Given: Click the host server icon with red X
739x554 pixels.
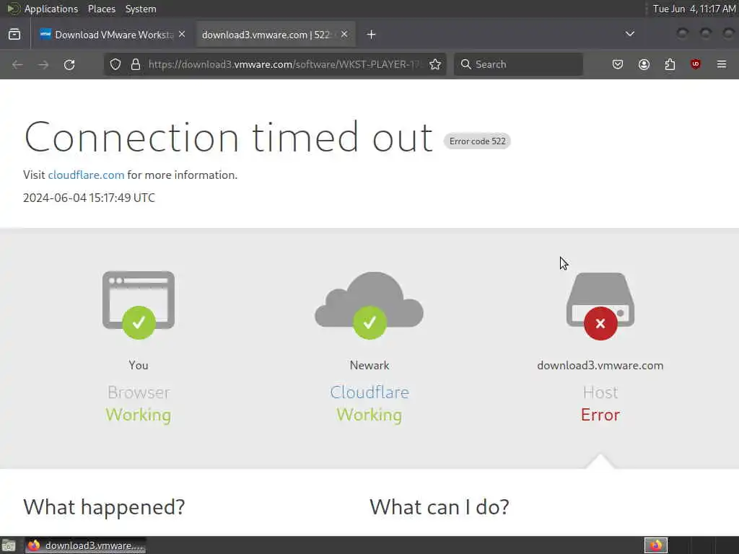Looking at the screenshot, I should click(x=600, y=306).
